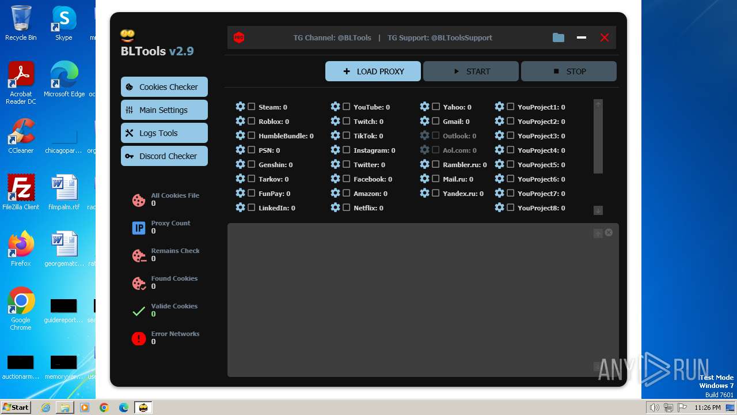Tick the YouTube checkbox

pyautogui.click(x=347, y=107)
